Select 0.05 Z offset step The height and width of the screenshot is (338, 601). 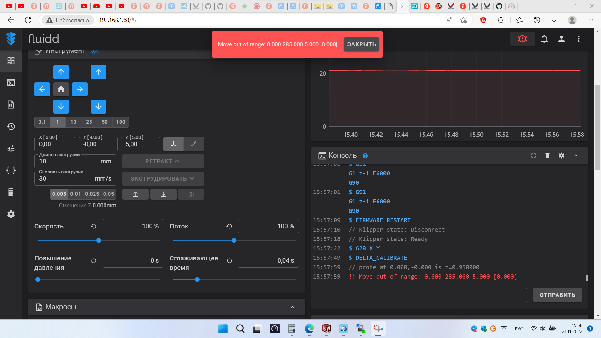coord(109,194)
